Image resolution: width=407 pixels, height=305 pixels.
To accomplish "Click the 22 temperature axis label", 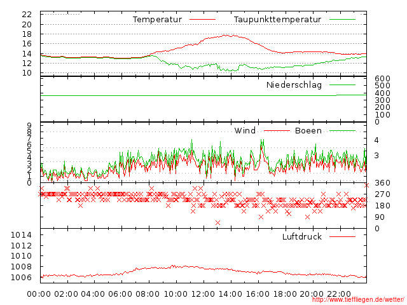I will click(x=27, y=15).
